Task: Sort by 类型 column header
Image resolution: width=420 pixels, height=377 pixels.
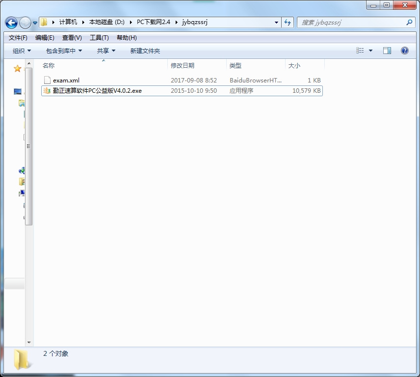Action: 256,65
